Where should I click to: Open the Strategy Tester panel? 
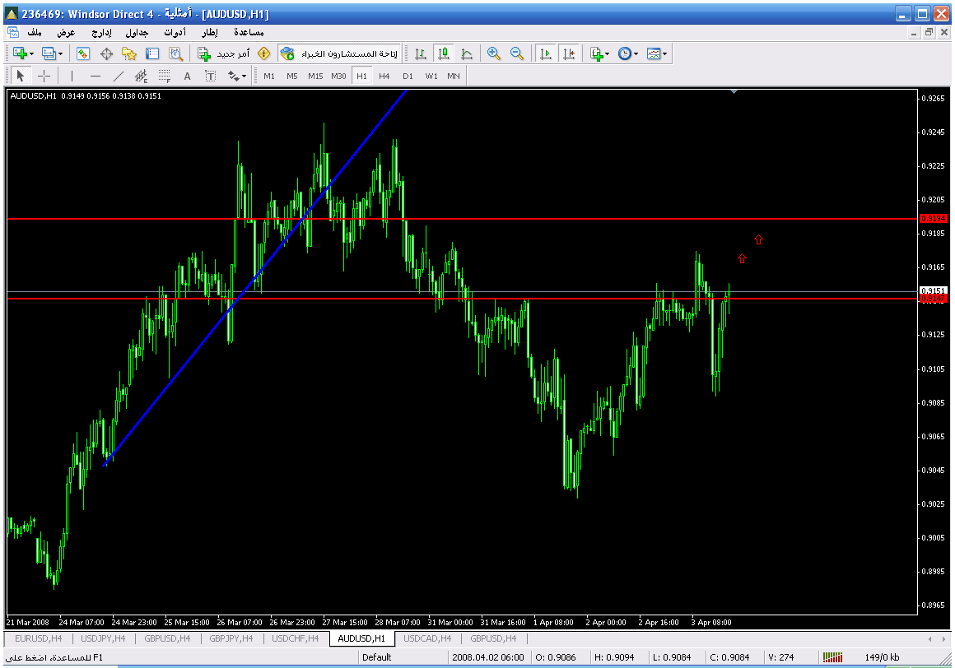click(x=175, y=53)
